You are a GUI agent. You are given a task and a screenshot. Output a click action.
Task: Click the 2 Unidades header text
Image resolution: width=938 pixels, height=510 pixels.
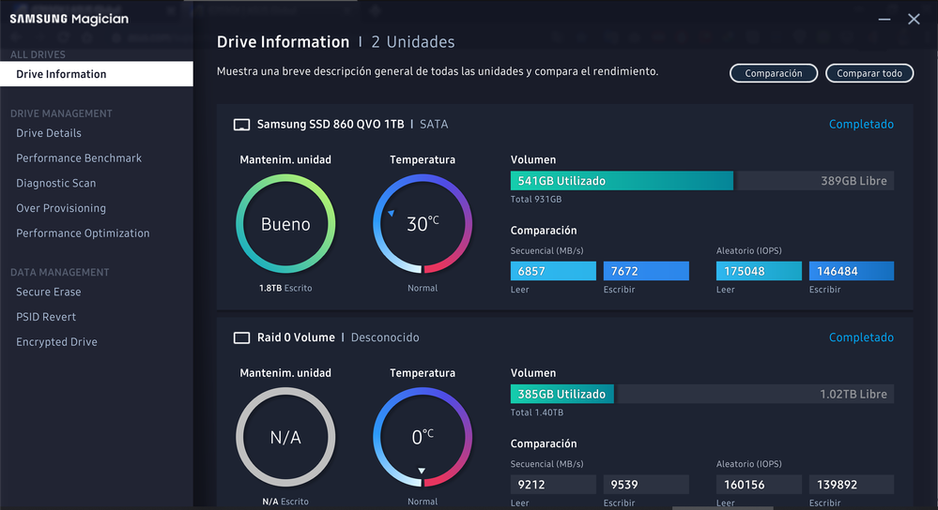pos(413,42)
